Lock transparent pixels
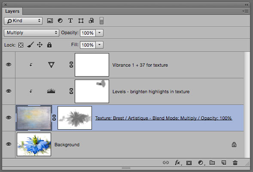Screen dimensions: 253x172 [21, 45]
